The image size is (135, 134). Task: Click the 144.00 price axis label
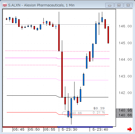(x=125, y=60)
